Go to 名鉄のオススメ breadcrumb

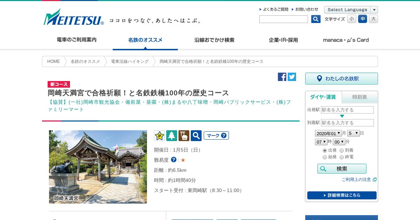coord(85,61)
